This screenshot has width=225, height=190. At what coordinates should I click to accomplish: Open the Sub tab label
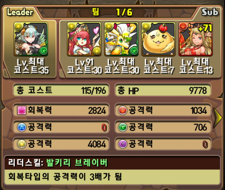(x=210, y=12)
